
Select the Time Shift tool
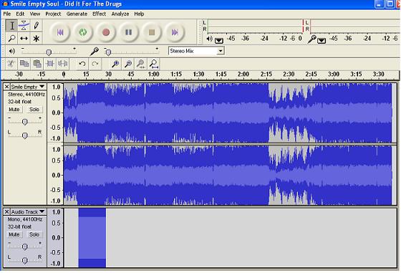[24, 39]
